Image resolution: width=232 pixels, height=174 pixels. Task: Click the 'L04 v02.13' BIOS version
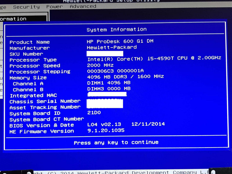click(x=104, y=124)
